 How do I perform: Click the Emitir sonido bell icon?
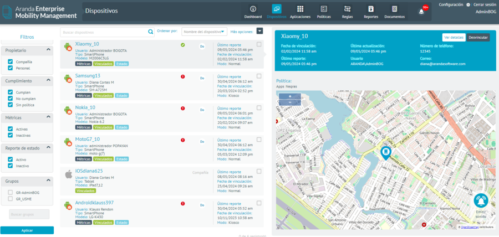pyautogui.click(x=481, y=201)
